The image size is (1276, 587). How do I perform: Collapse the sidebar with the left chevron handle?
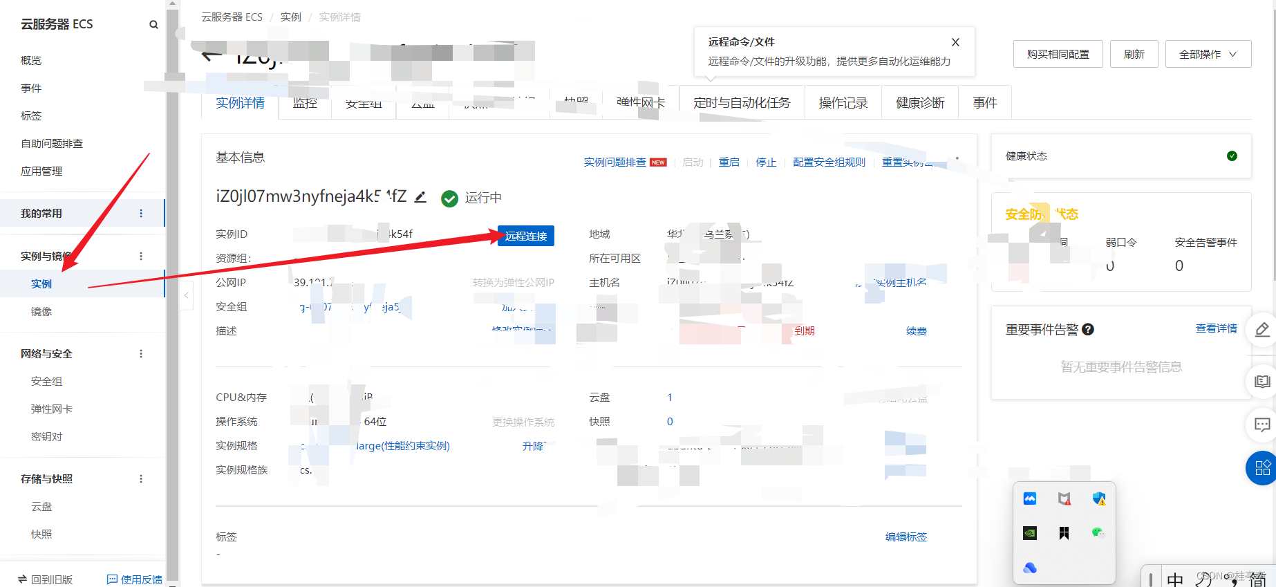[186, 295]
